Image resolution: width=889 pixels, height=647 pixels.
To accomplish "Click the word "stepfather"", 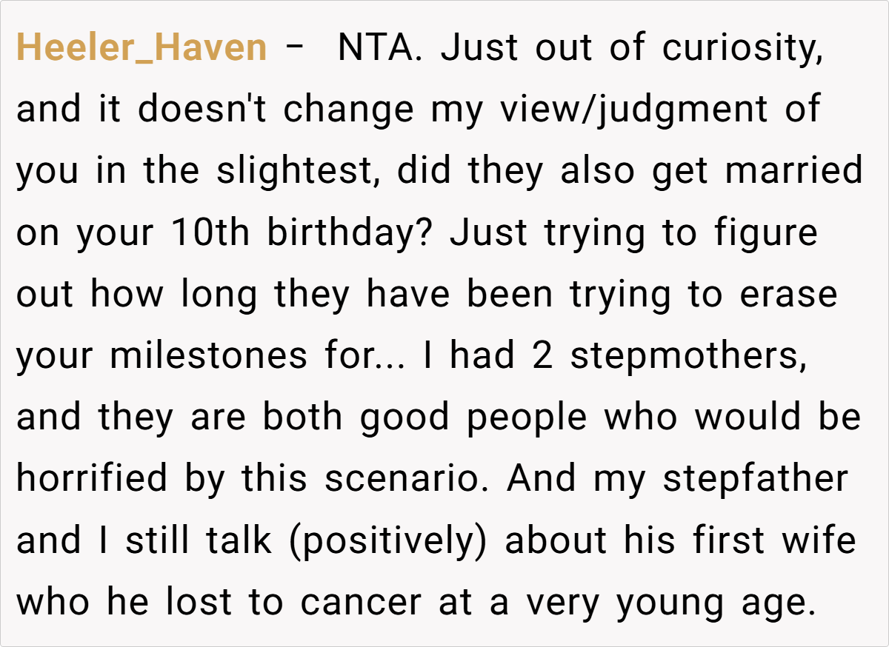I will (755, 478).
